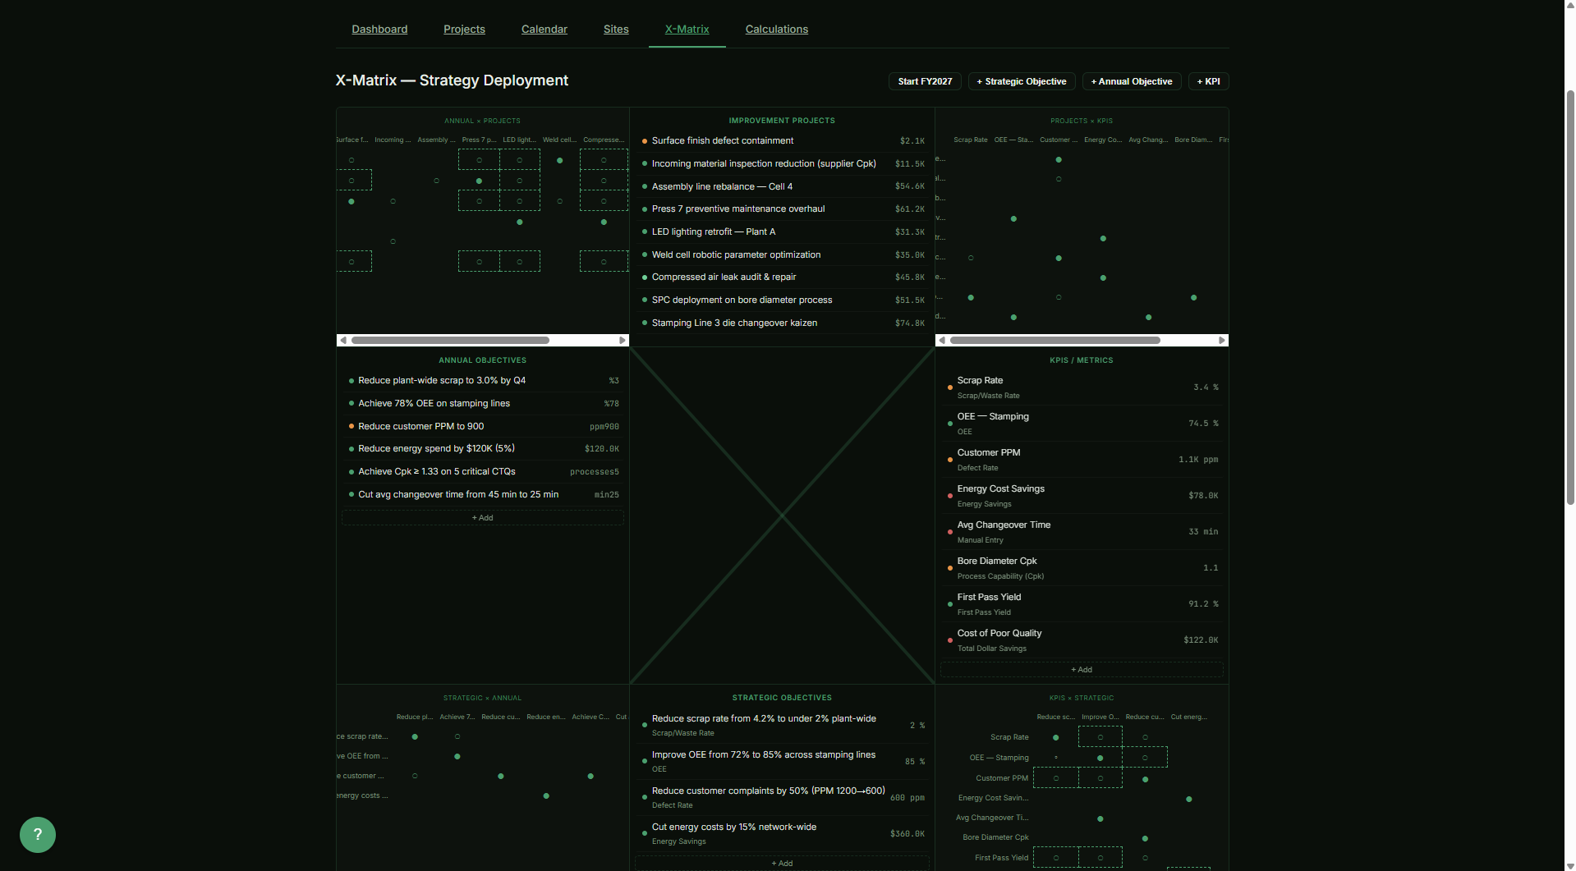This screenshot has width=1576, height=871.
Task: Click the bullet beside Cut energy costs by 15% network-wide
Action: [644, 834]
